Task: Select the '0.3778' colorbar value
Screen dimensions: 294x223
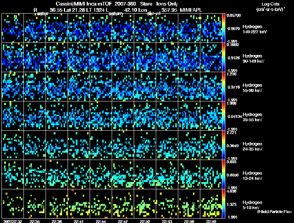Action: 234,87
